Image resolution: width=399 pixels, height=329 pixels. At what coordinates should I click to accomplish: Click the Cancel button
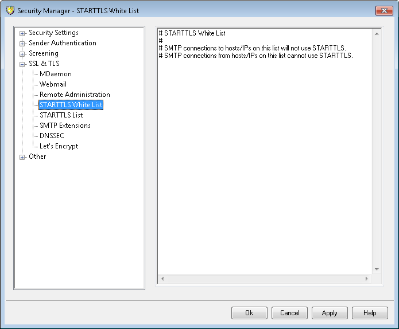point(289,313)
